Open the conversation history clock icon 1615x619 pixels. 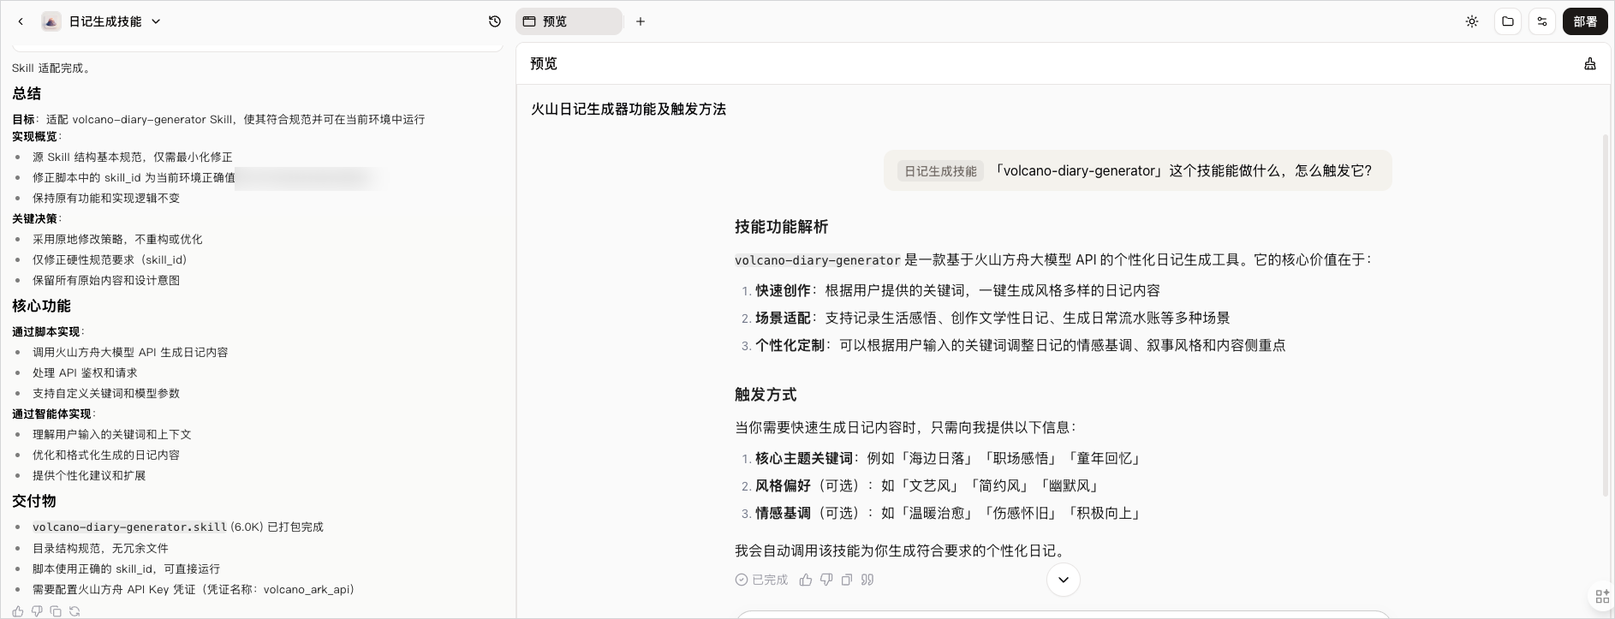[x=494, y=21]
